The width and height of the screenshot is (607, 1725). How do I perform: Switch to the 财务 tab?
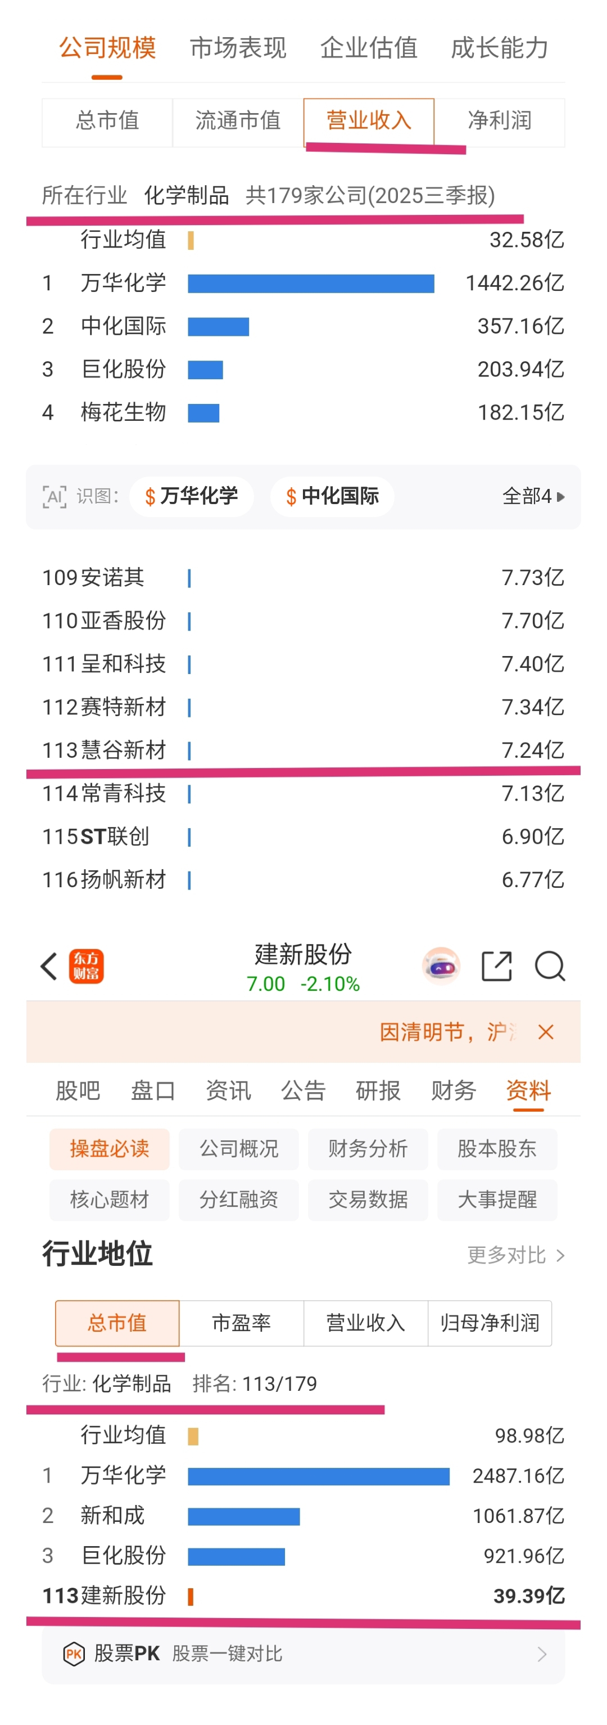point(453,1090)
